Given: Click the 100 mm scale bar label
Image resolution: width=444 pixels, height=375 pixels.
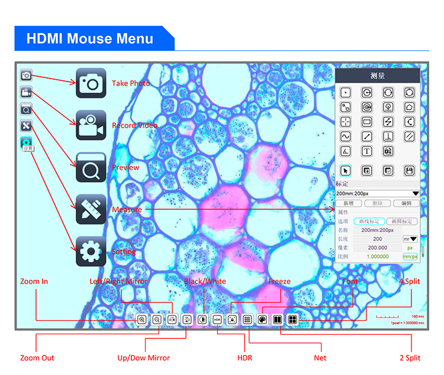Looking at the screenshot, I should click(x=418, y=317).
